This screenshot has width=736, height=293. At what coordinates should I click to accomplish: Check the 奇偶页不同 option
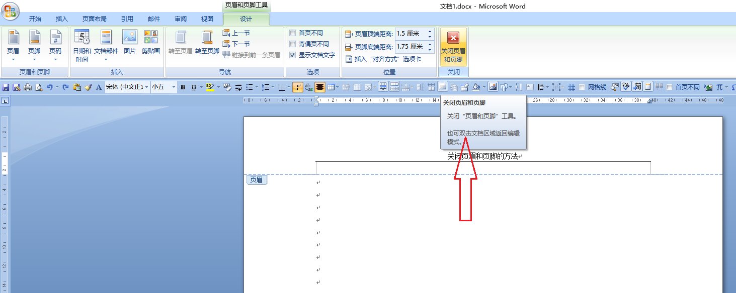[x=293, y=43]
